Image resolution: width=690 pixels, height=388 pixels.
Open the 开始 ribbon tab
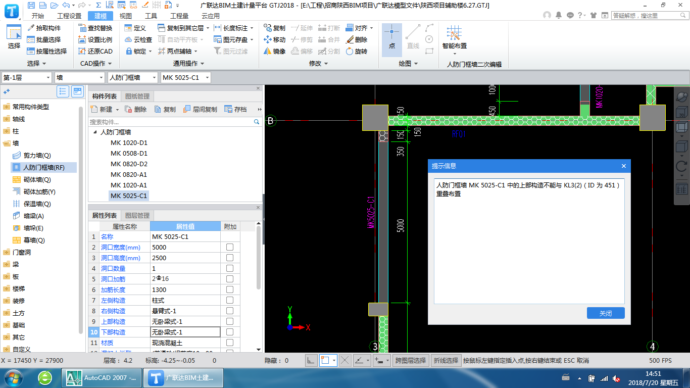[x=37, y=16]
